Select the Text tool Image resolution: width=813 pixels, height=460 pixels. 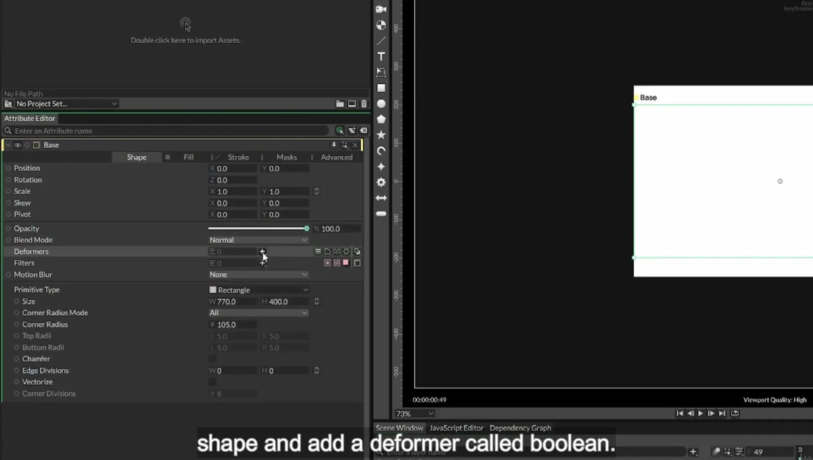pos(381,57)
